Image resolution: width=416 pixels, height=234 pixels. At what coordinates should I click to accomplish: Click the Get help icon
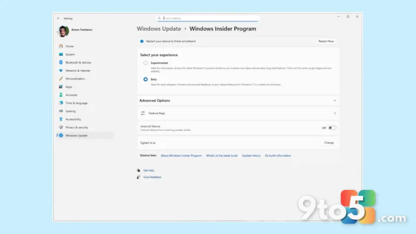coord(139,170)
